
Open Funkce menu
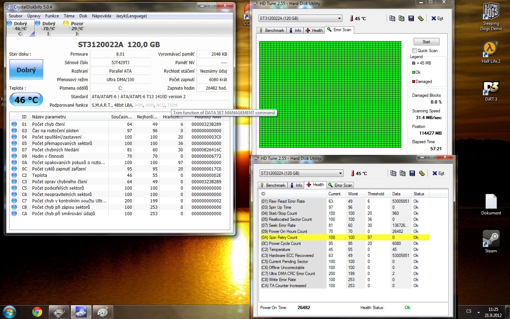[52, 16]
